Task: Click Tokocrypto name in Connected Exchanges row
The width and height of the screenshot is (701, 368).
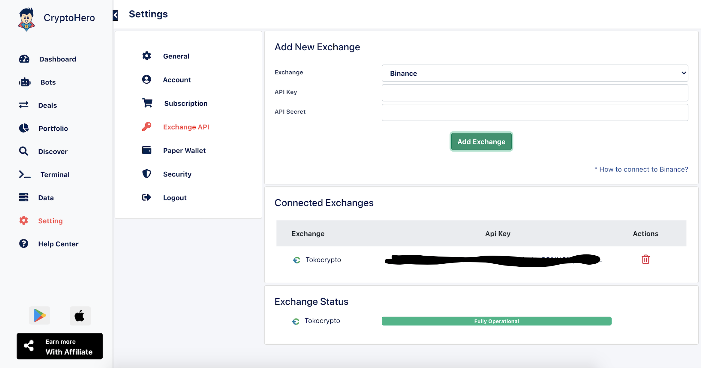Action: click(323, 260)
